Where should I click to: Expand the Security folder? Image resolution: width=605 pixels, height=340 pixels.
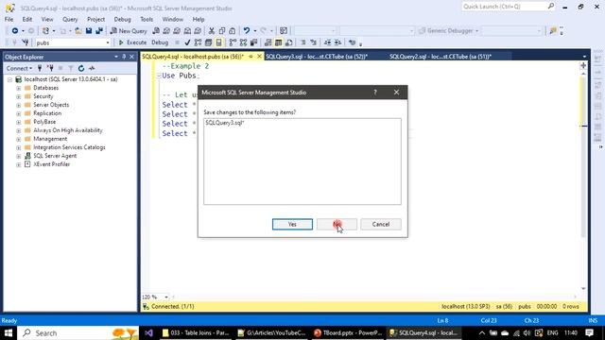(x=18, y=96)
